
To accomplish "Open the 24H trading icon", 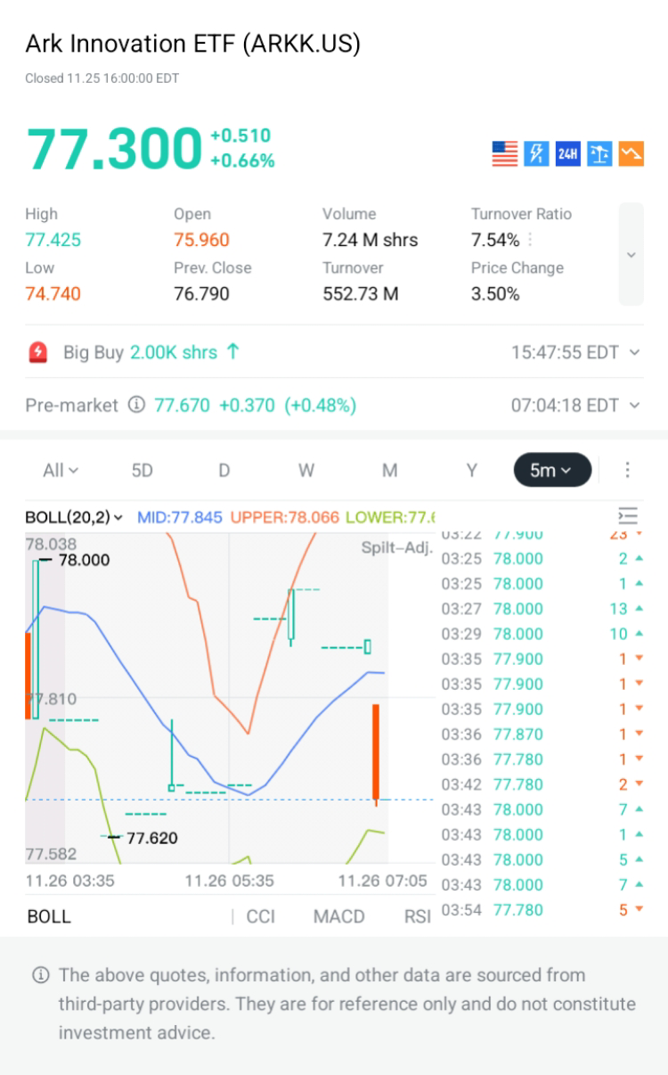I will [567, 153].
